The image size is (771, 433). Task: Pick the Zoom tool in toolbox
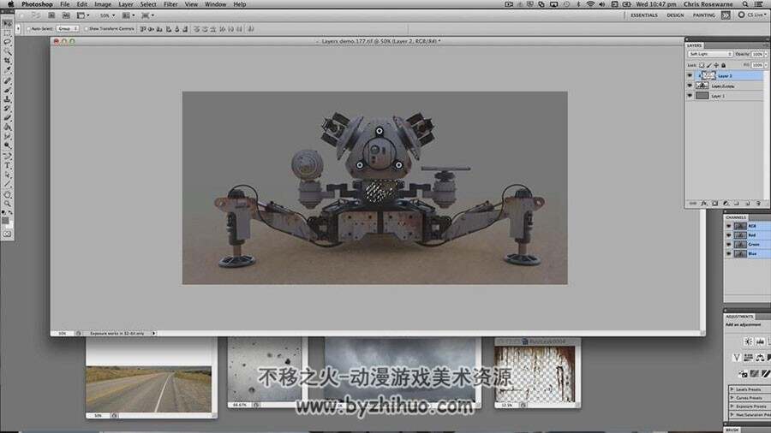[8, 204]
